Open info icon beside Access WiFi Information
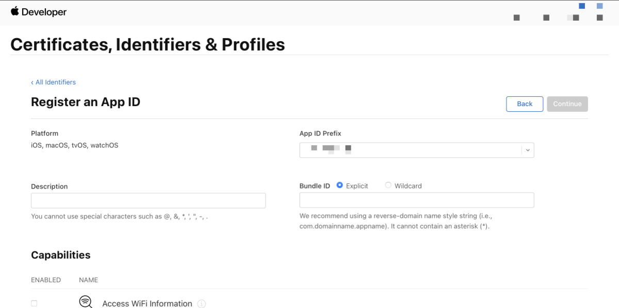619x308 pixels. [x=202, y=304]
